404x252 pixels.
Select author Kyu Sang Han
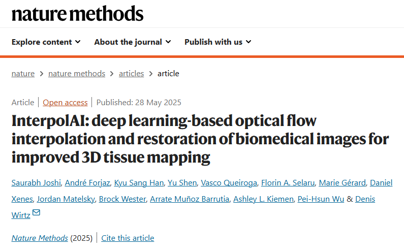pyautogui.click(x=139, y=183)
